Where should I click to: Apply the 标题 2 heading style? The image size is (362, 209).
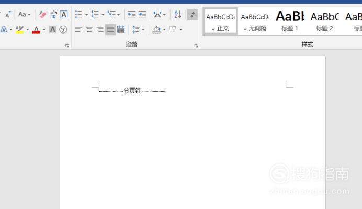pyautogui.click(x=324, y=21)
